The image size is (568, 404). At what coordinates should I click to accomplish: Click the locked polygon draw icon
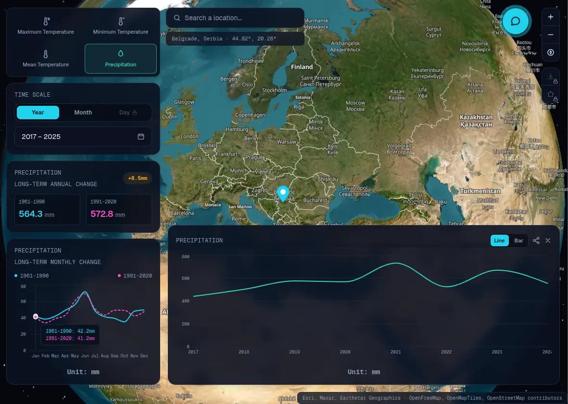551,95
